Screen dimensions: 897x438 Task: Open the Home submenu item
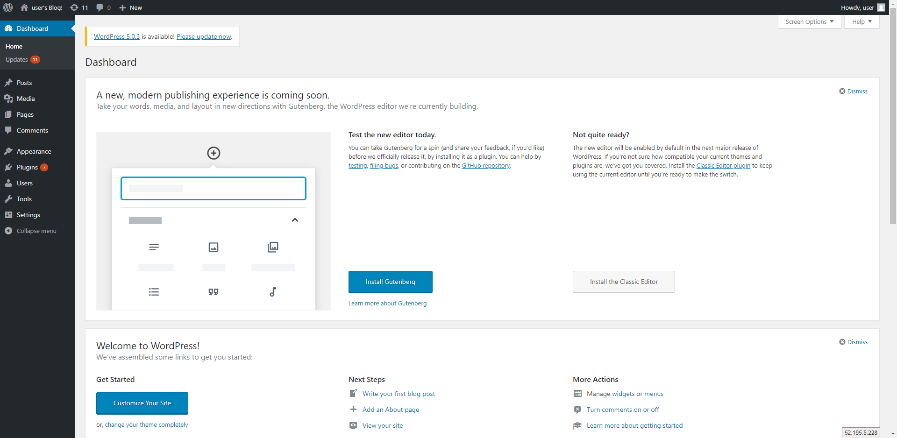click(x=14, y=46)
